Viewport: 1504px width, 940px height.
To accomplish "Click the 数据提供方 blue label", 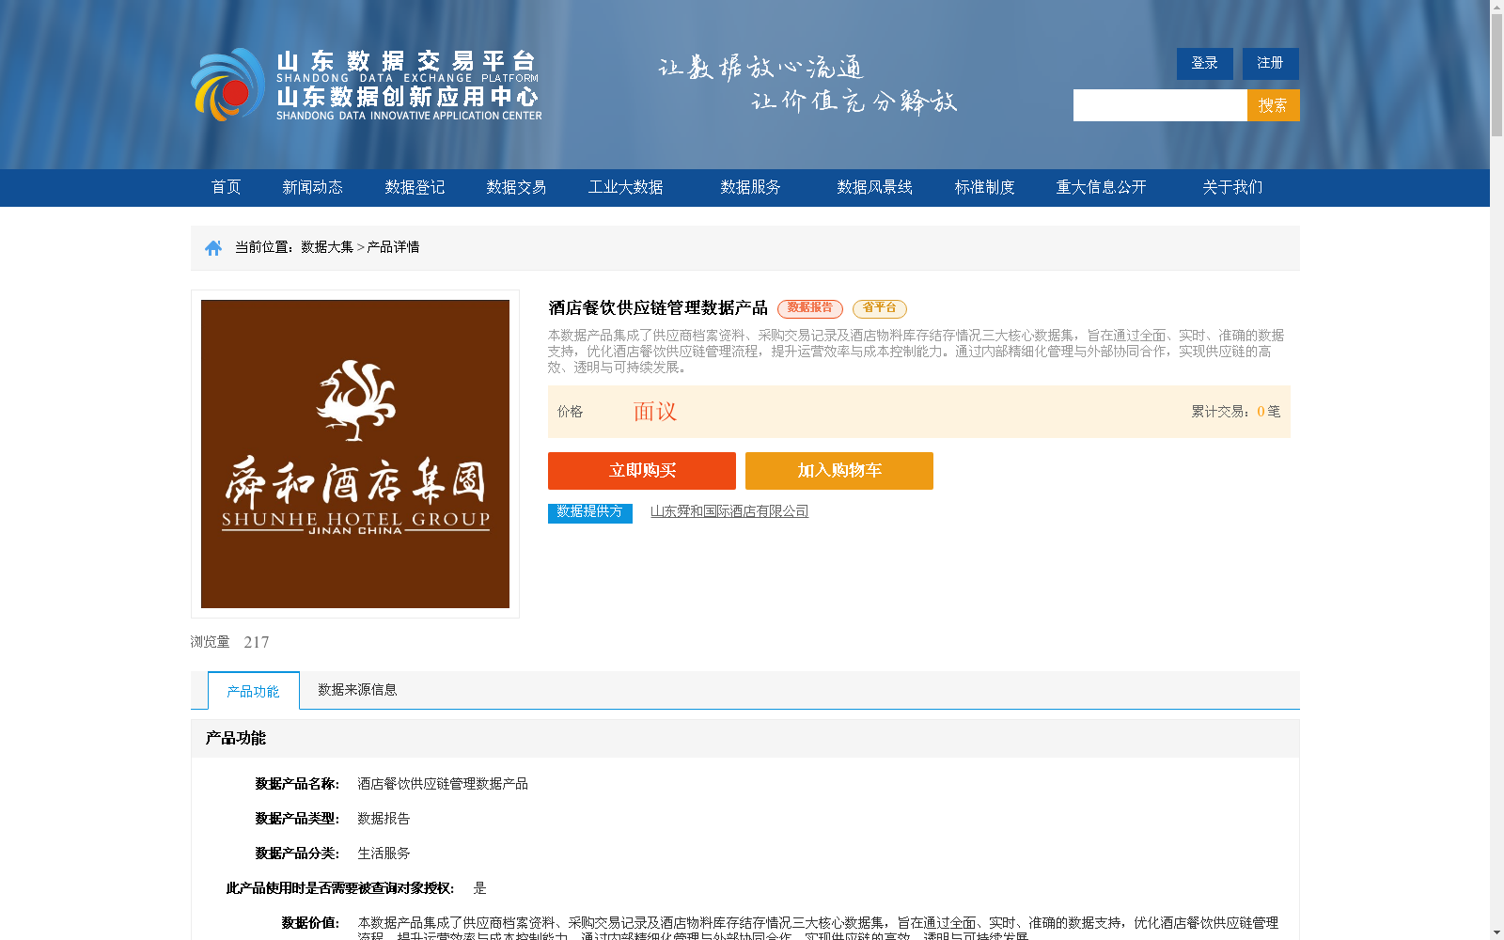I will (590, 512).
